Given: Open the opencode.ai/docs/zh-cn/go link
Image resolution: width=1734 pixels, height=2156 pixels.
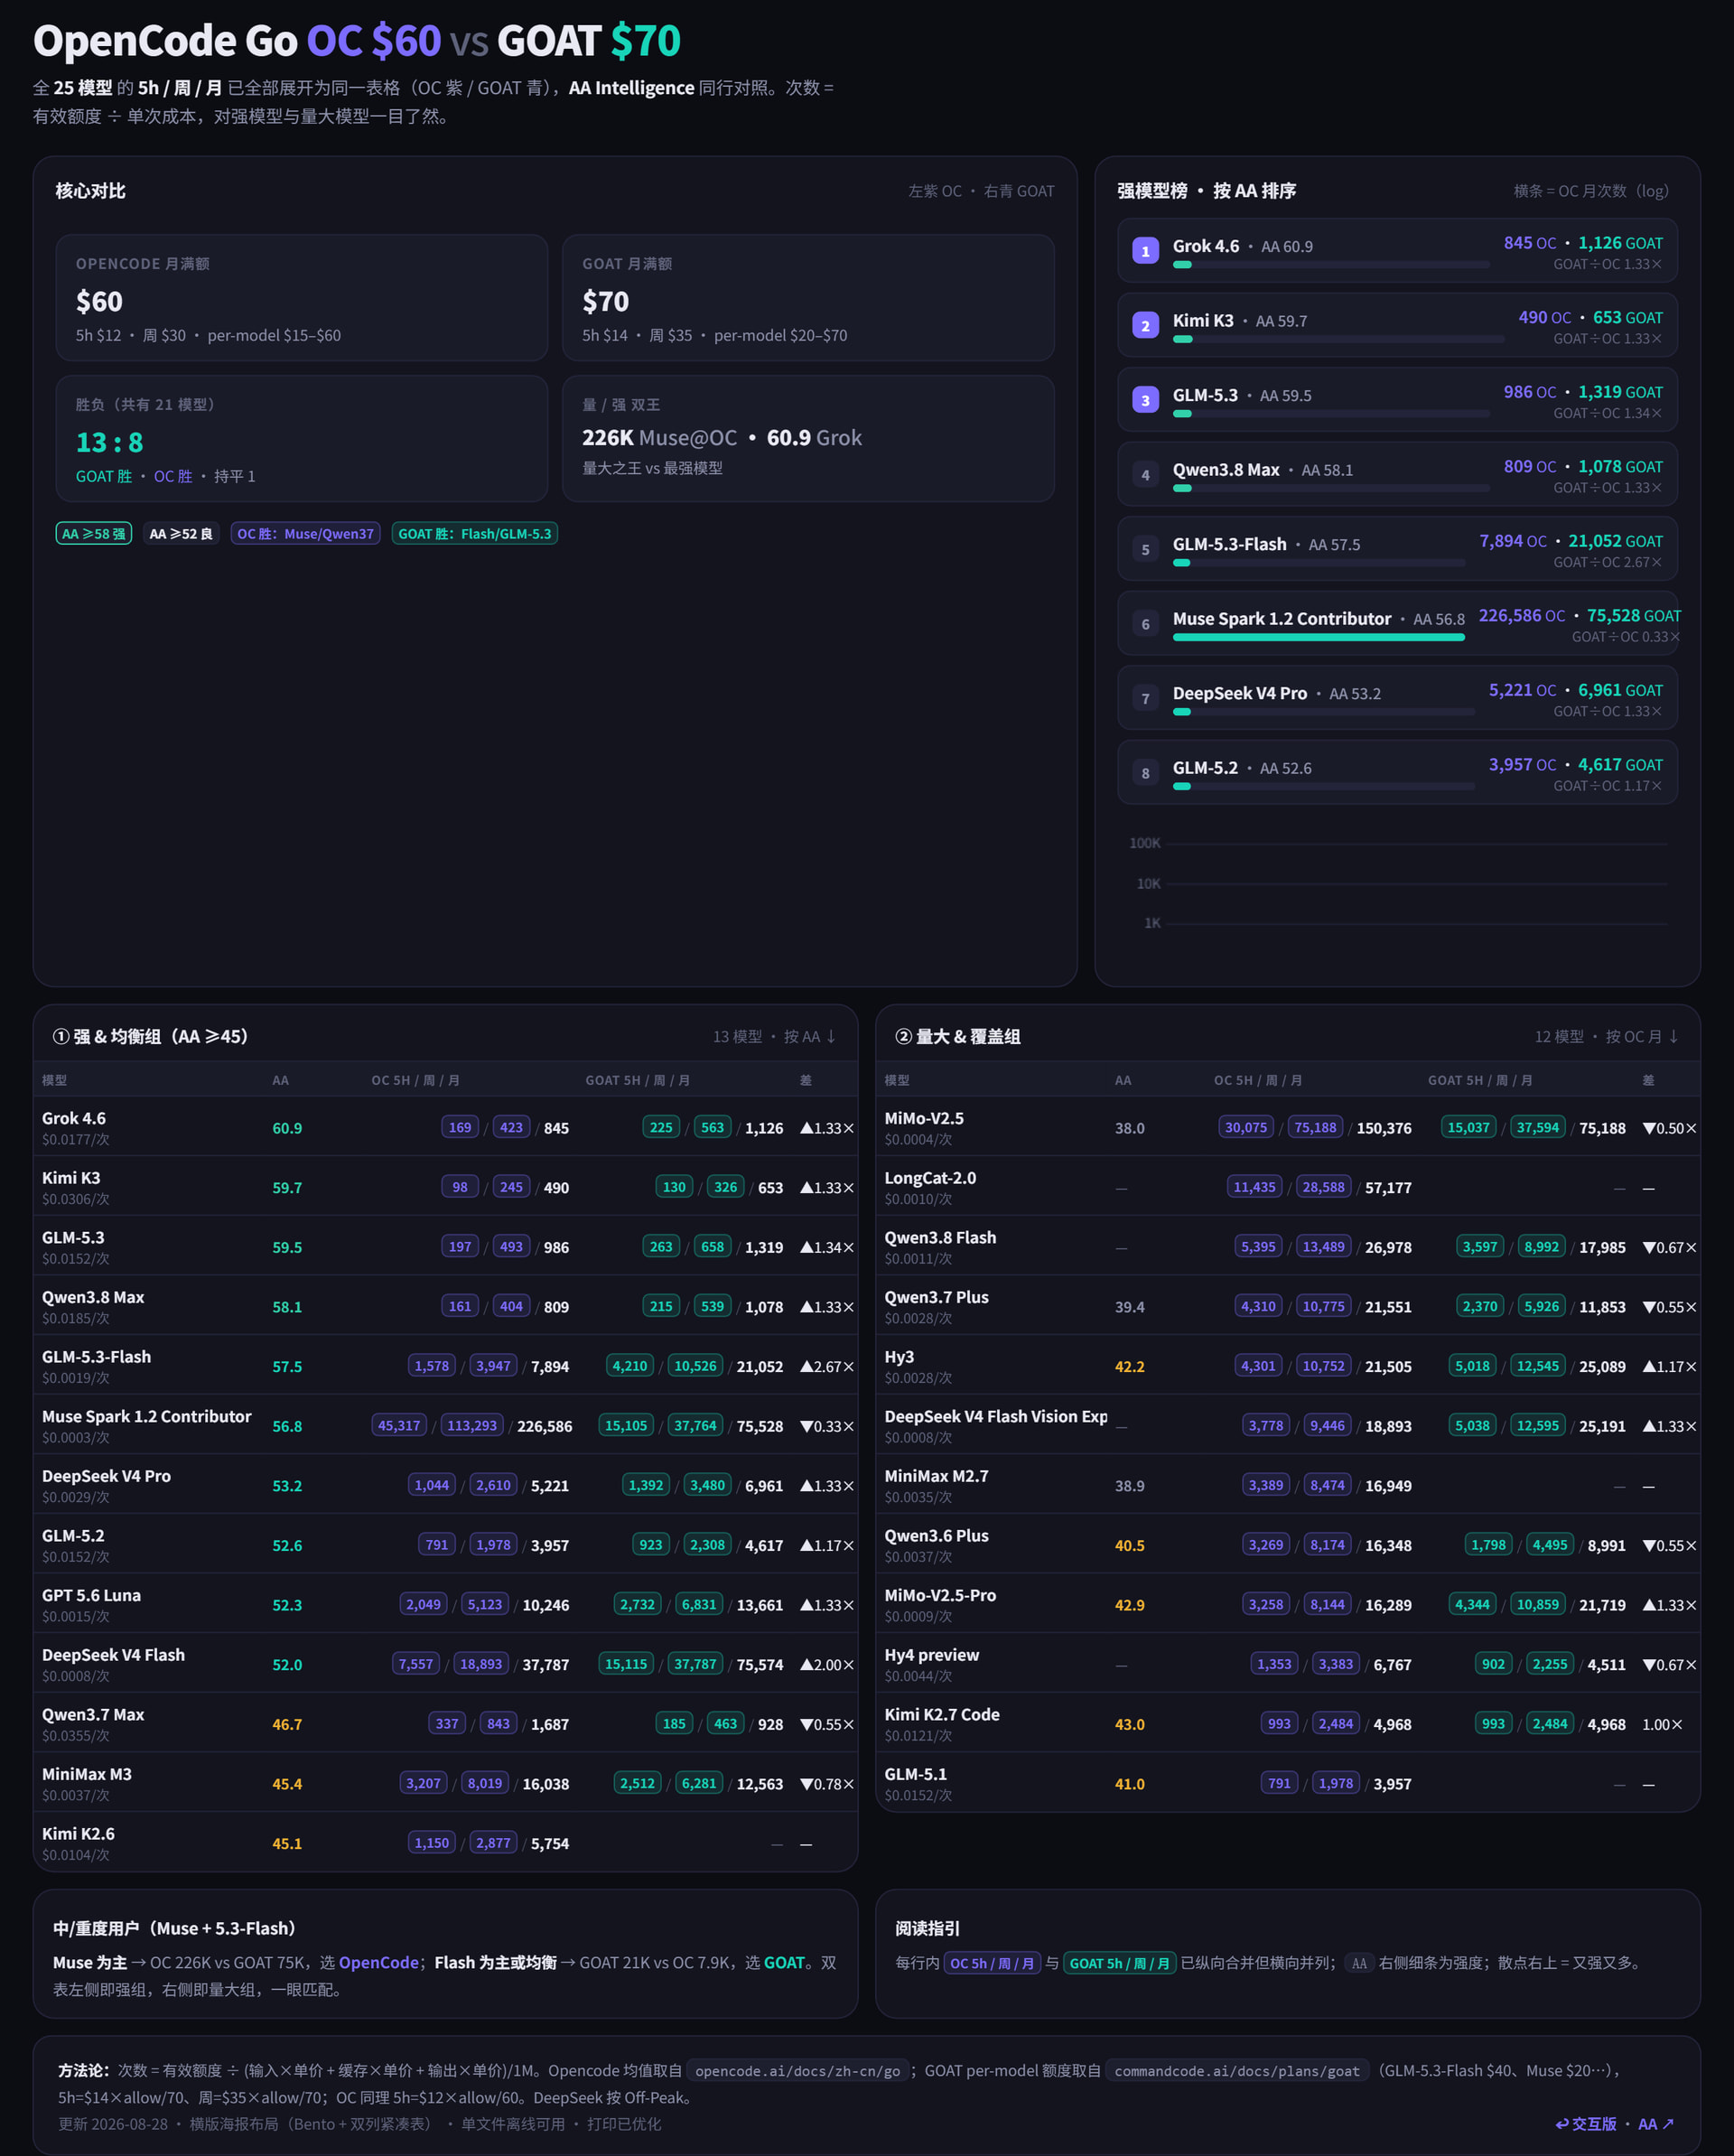Looking at the screenshot, I should pyautogui.click(x=798, y=2070).
